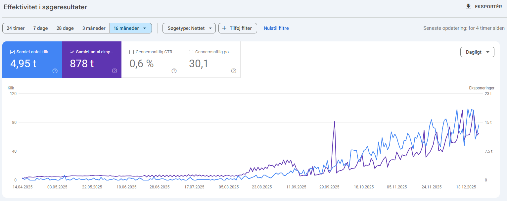Open the Dagligt granularity dropdown
The image size is (507, 201).
pyautogui.click(x=477, y=52)
